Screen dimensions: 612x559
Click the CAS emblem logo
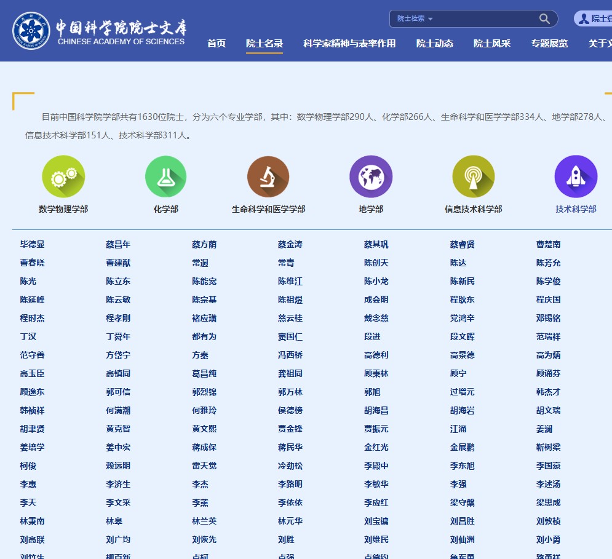31,29
